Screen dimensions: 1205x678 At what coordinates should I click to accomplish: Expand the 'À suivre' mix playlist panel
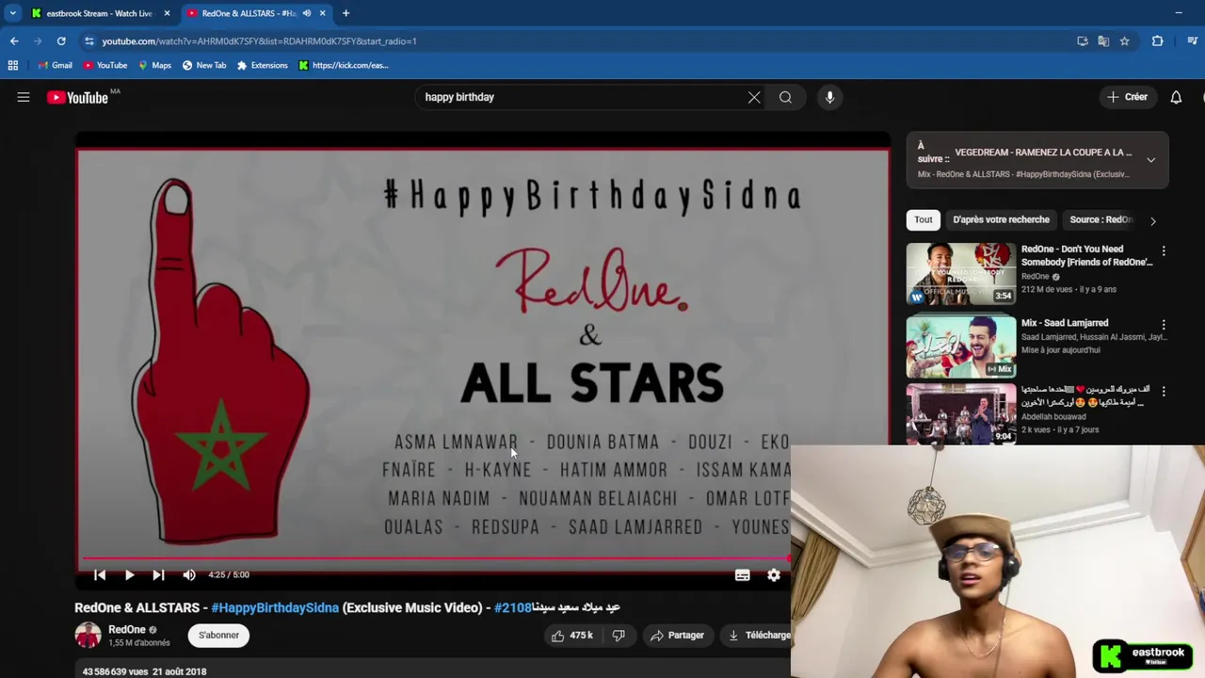[x=1150, y=160]
